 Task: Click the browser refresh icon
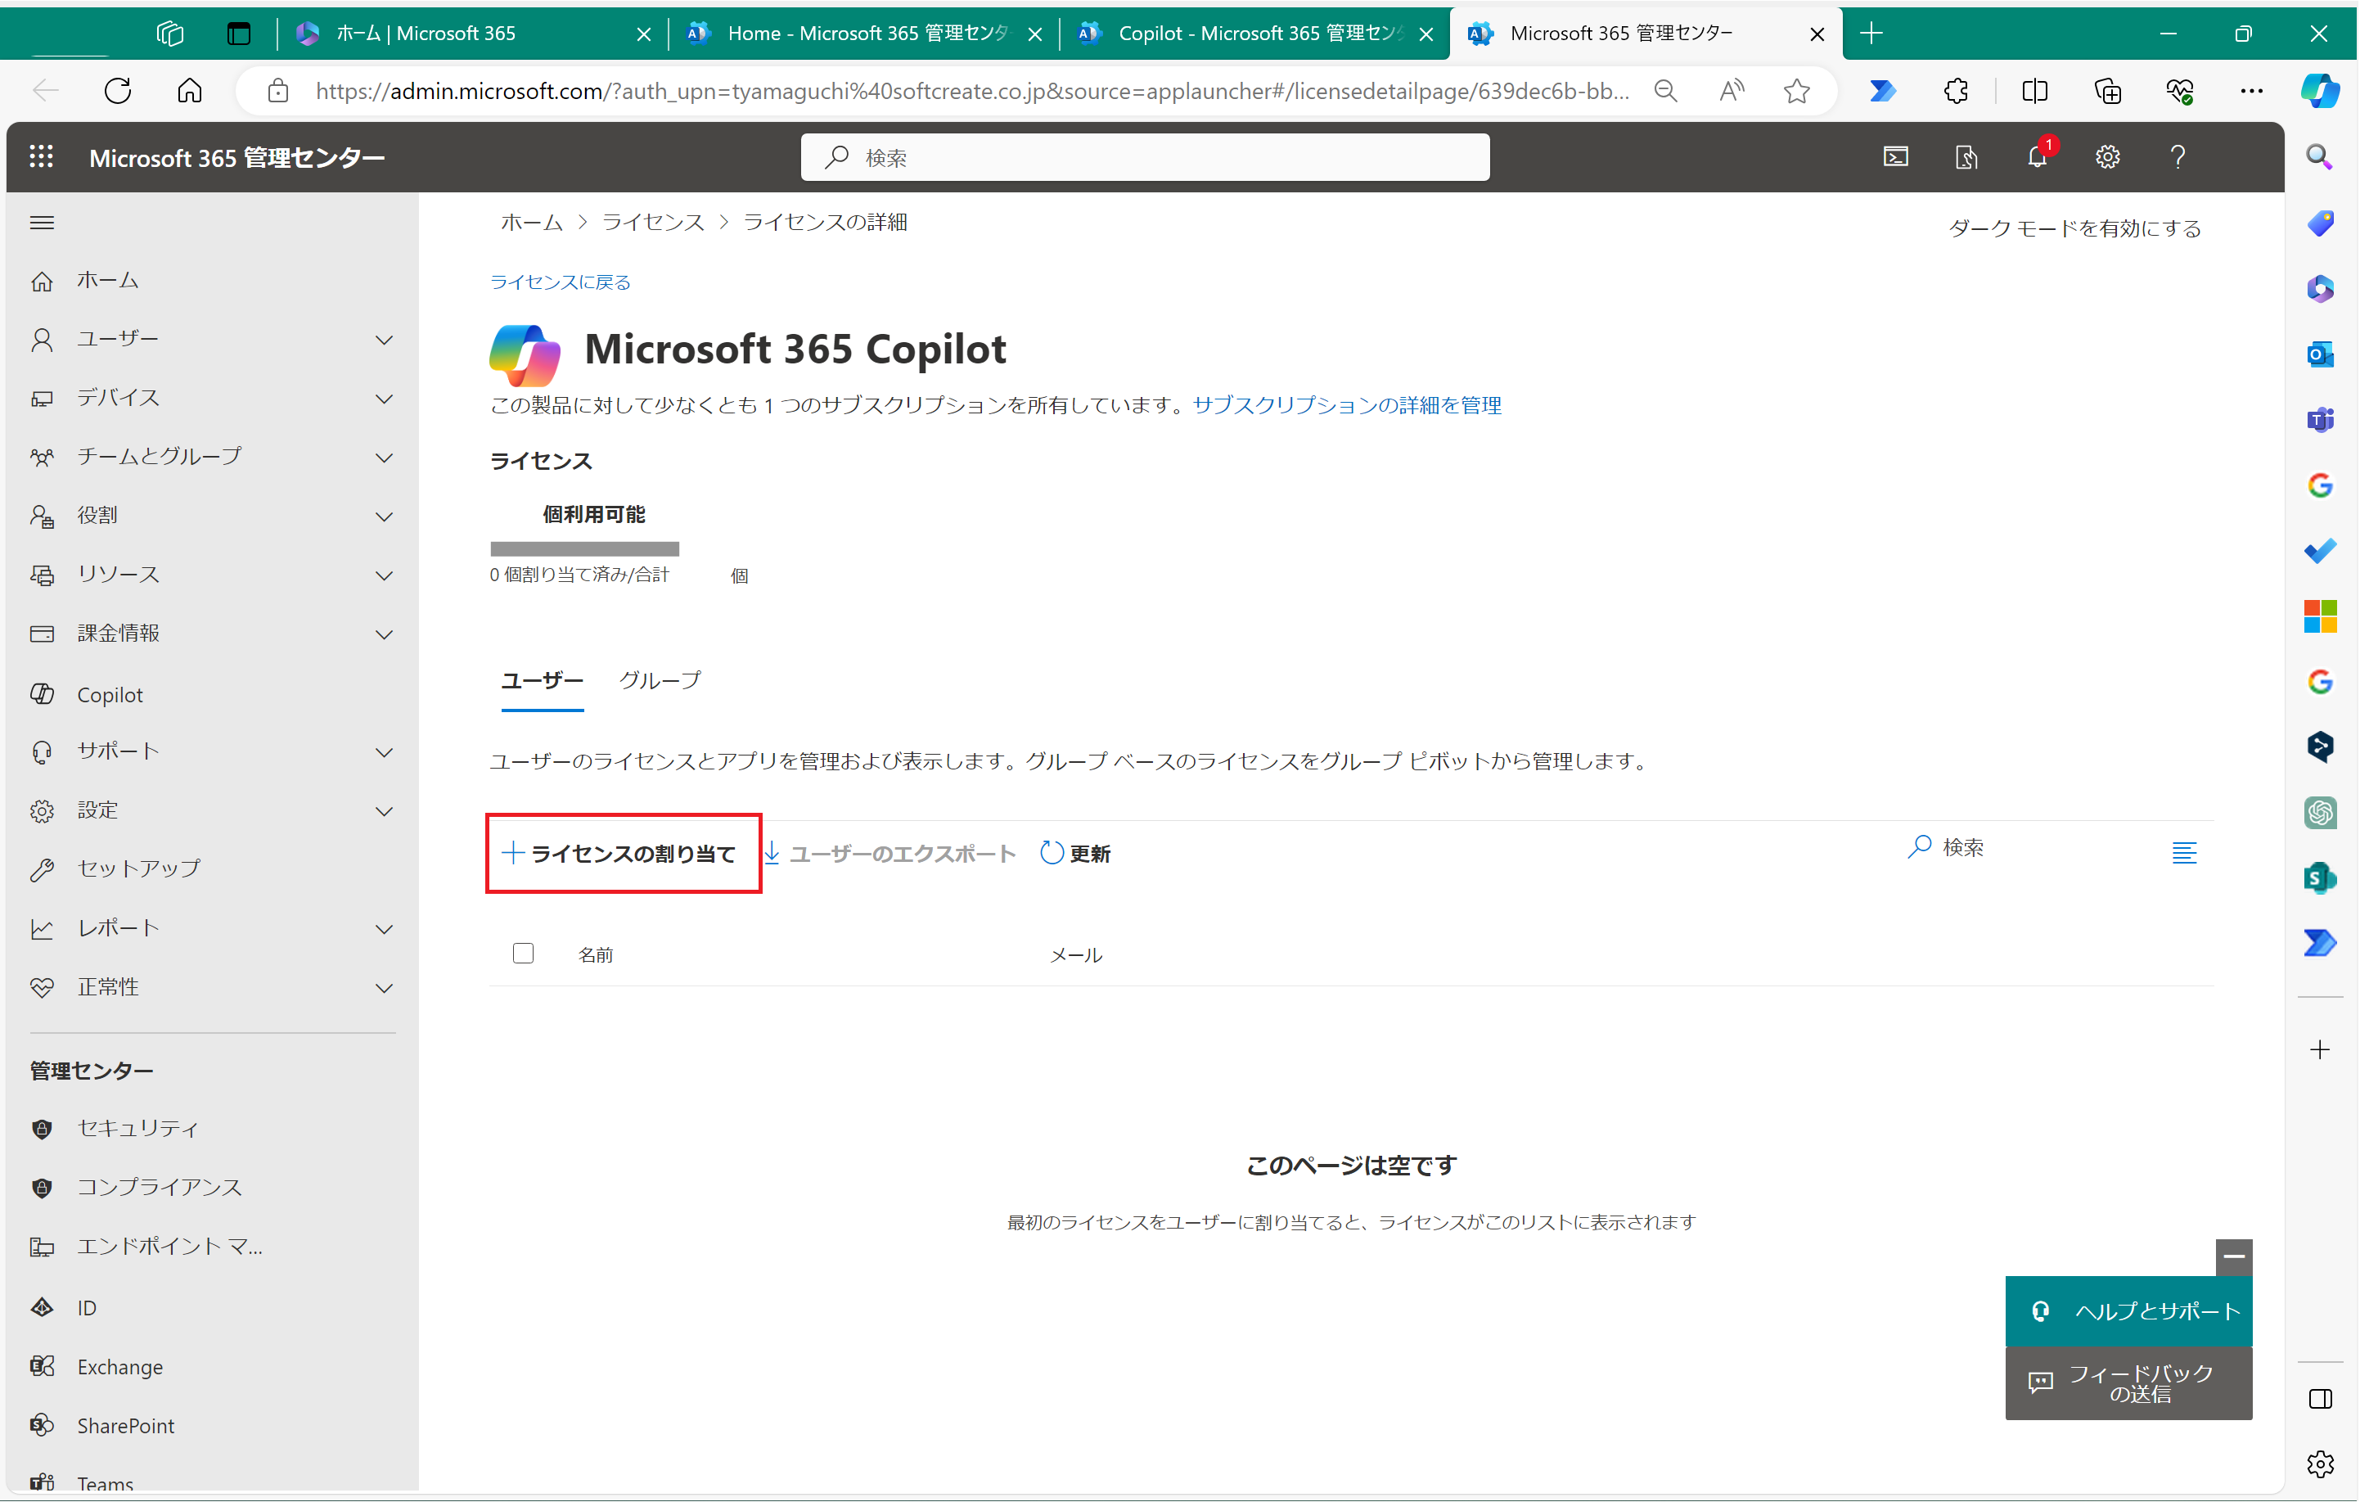118,91
